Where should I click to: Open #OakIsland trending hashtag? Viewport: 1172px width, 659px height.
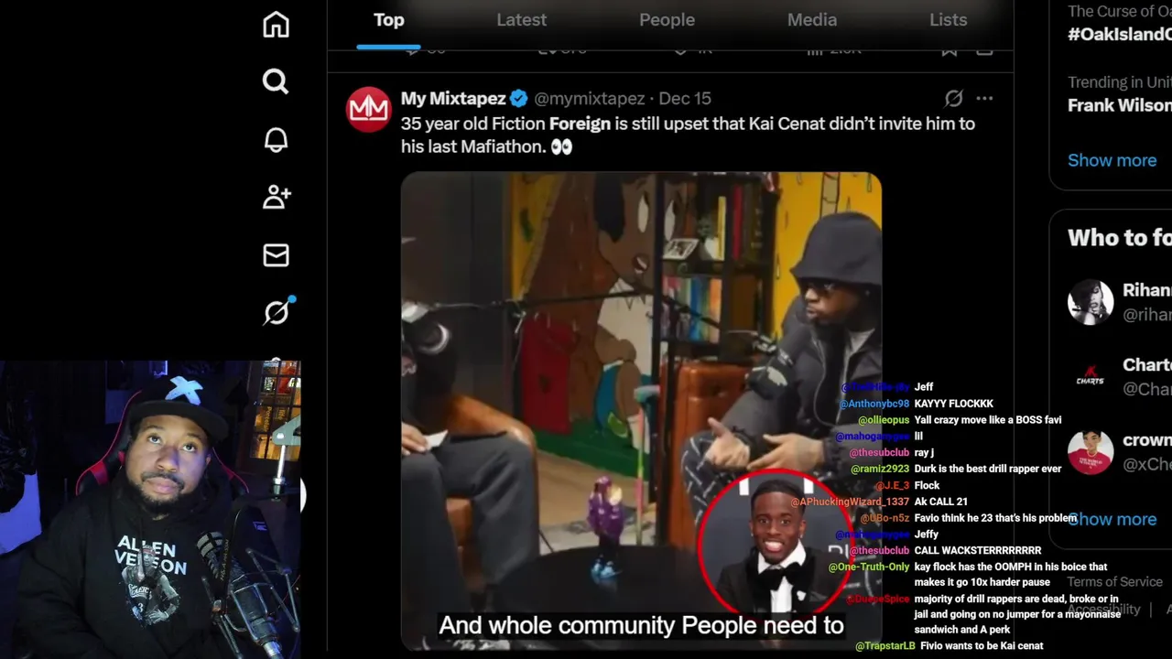[1119, 34]
